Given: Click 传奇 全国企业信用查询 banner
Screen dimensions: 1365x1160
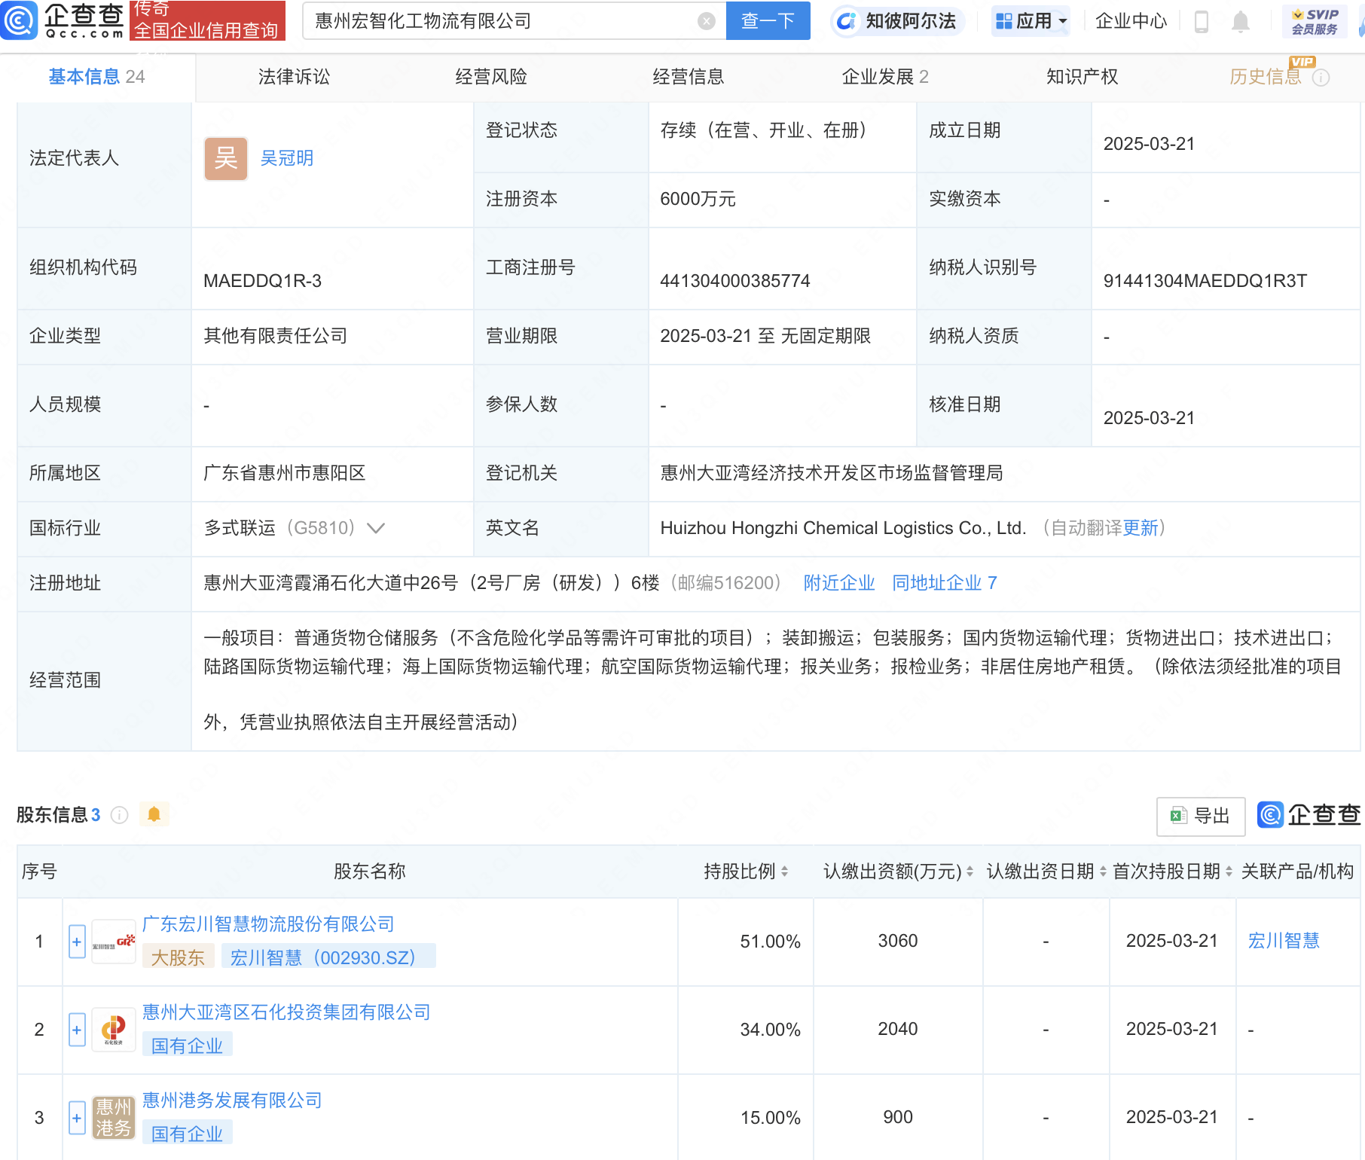Looking at the screenshot, I should click(208, 21).
